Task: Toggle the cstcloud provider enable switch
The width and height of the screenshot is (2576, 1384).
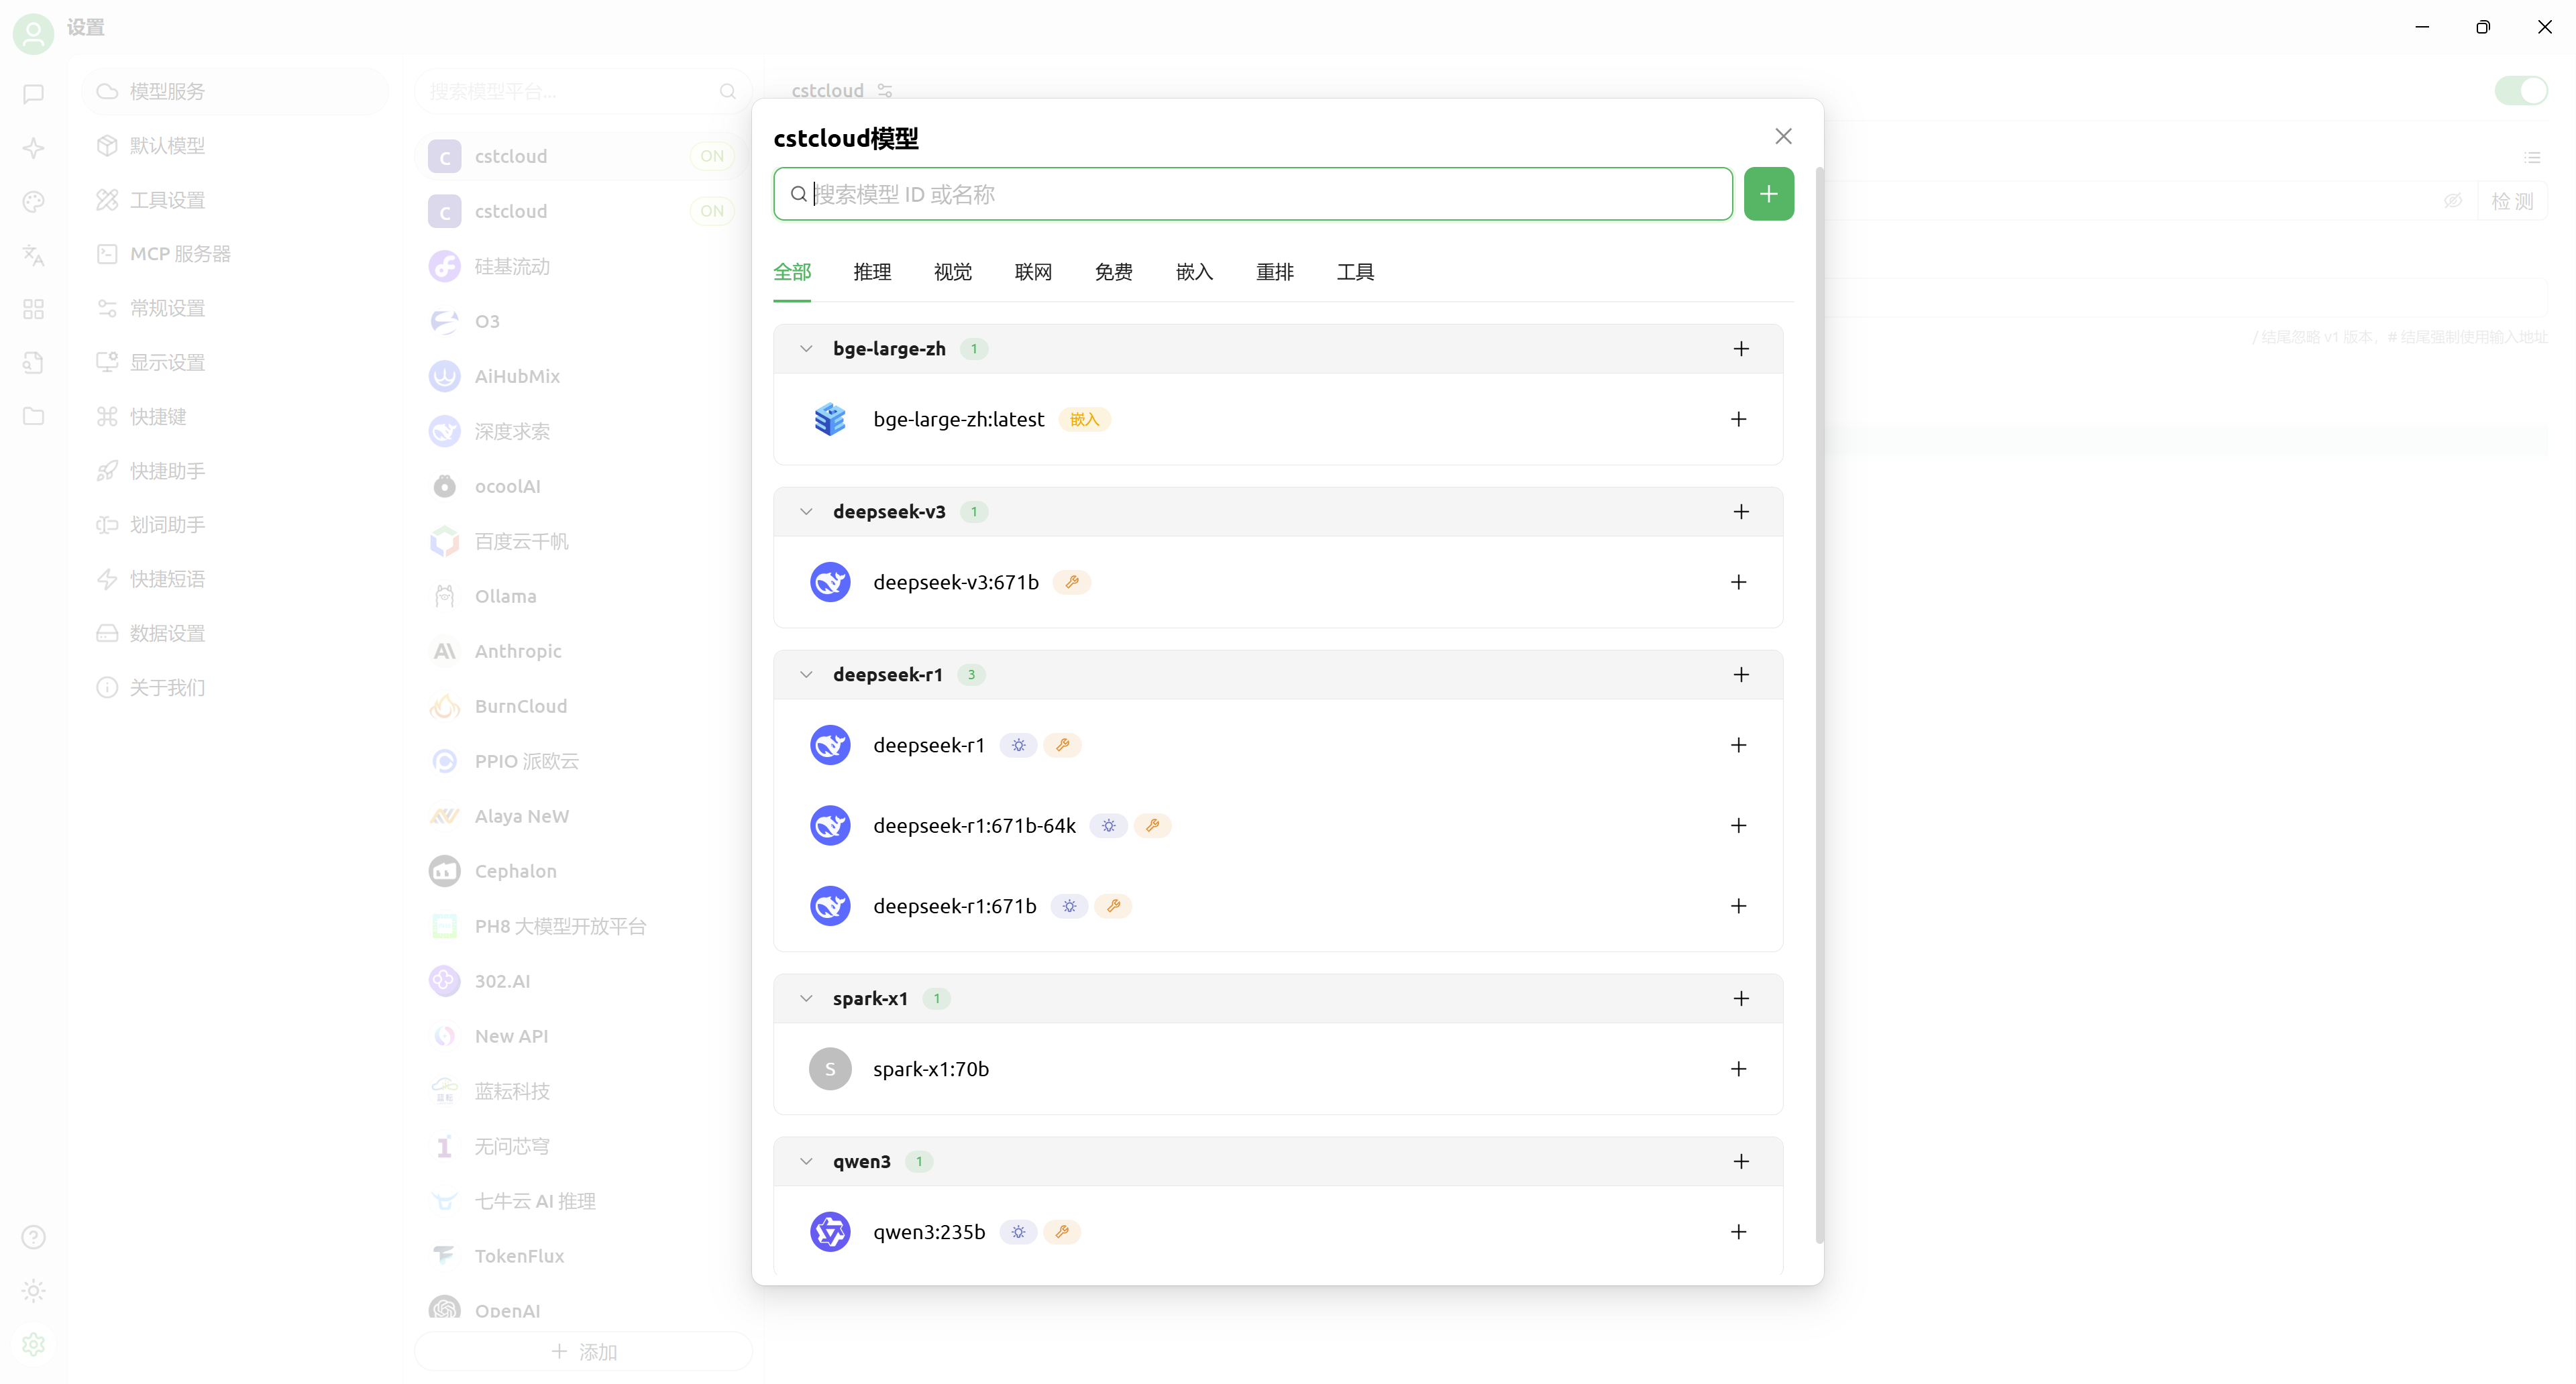Action: (2520, 91)
